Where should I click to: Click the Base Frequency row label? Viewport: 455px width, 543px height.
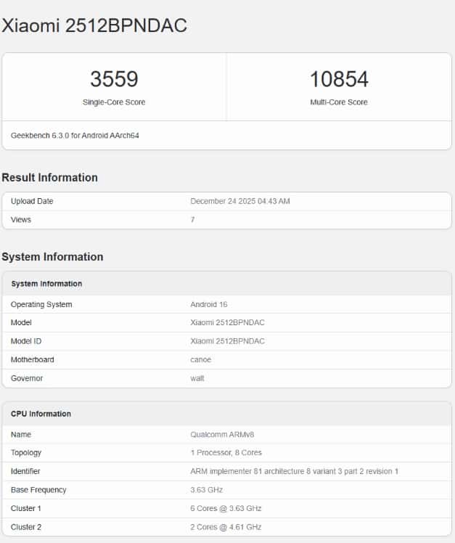pos(38,490)
